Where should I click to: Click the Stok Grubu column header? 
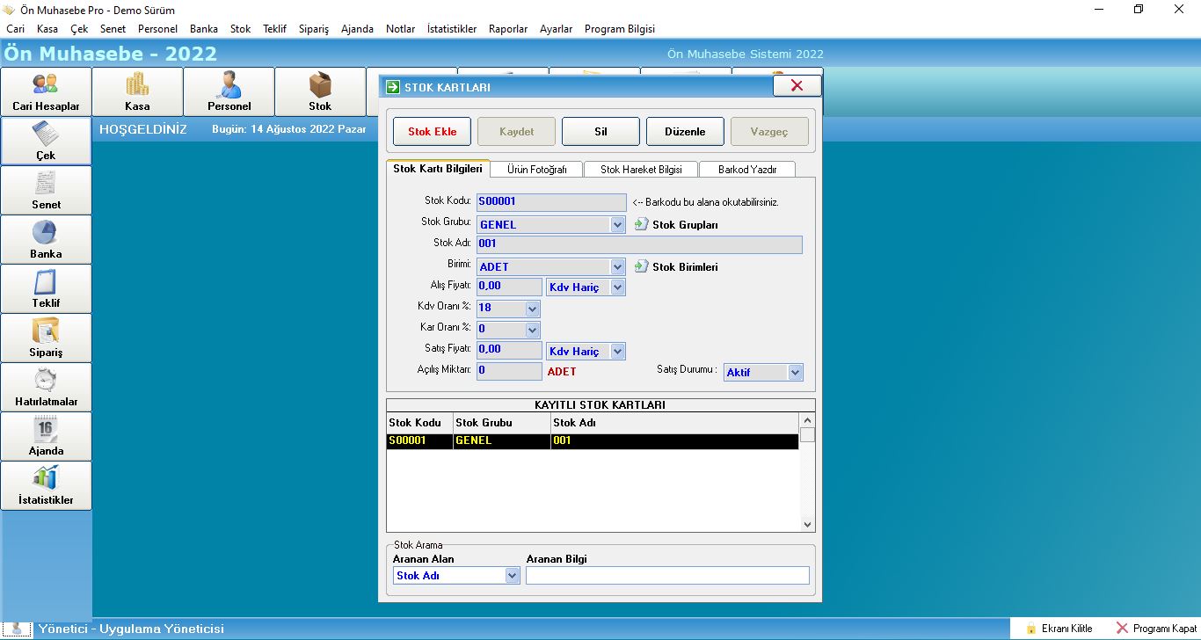(501, 423)
